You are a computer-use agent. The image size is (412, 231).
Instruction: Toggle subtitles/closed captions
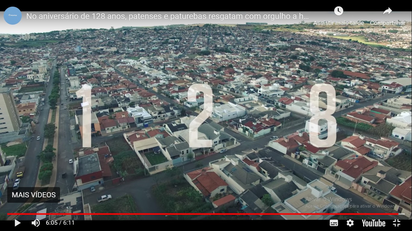pyautogui.click(x=334, y=223)
